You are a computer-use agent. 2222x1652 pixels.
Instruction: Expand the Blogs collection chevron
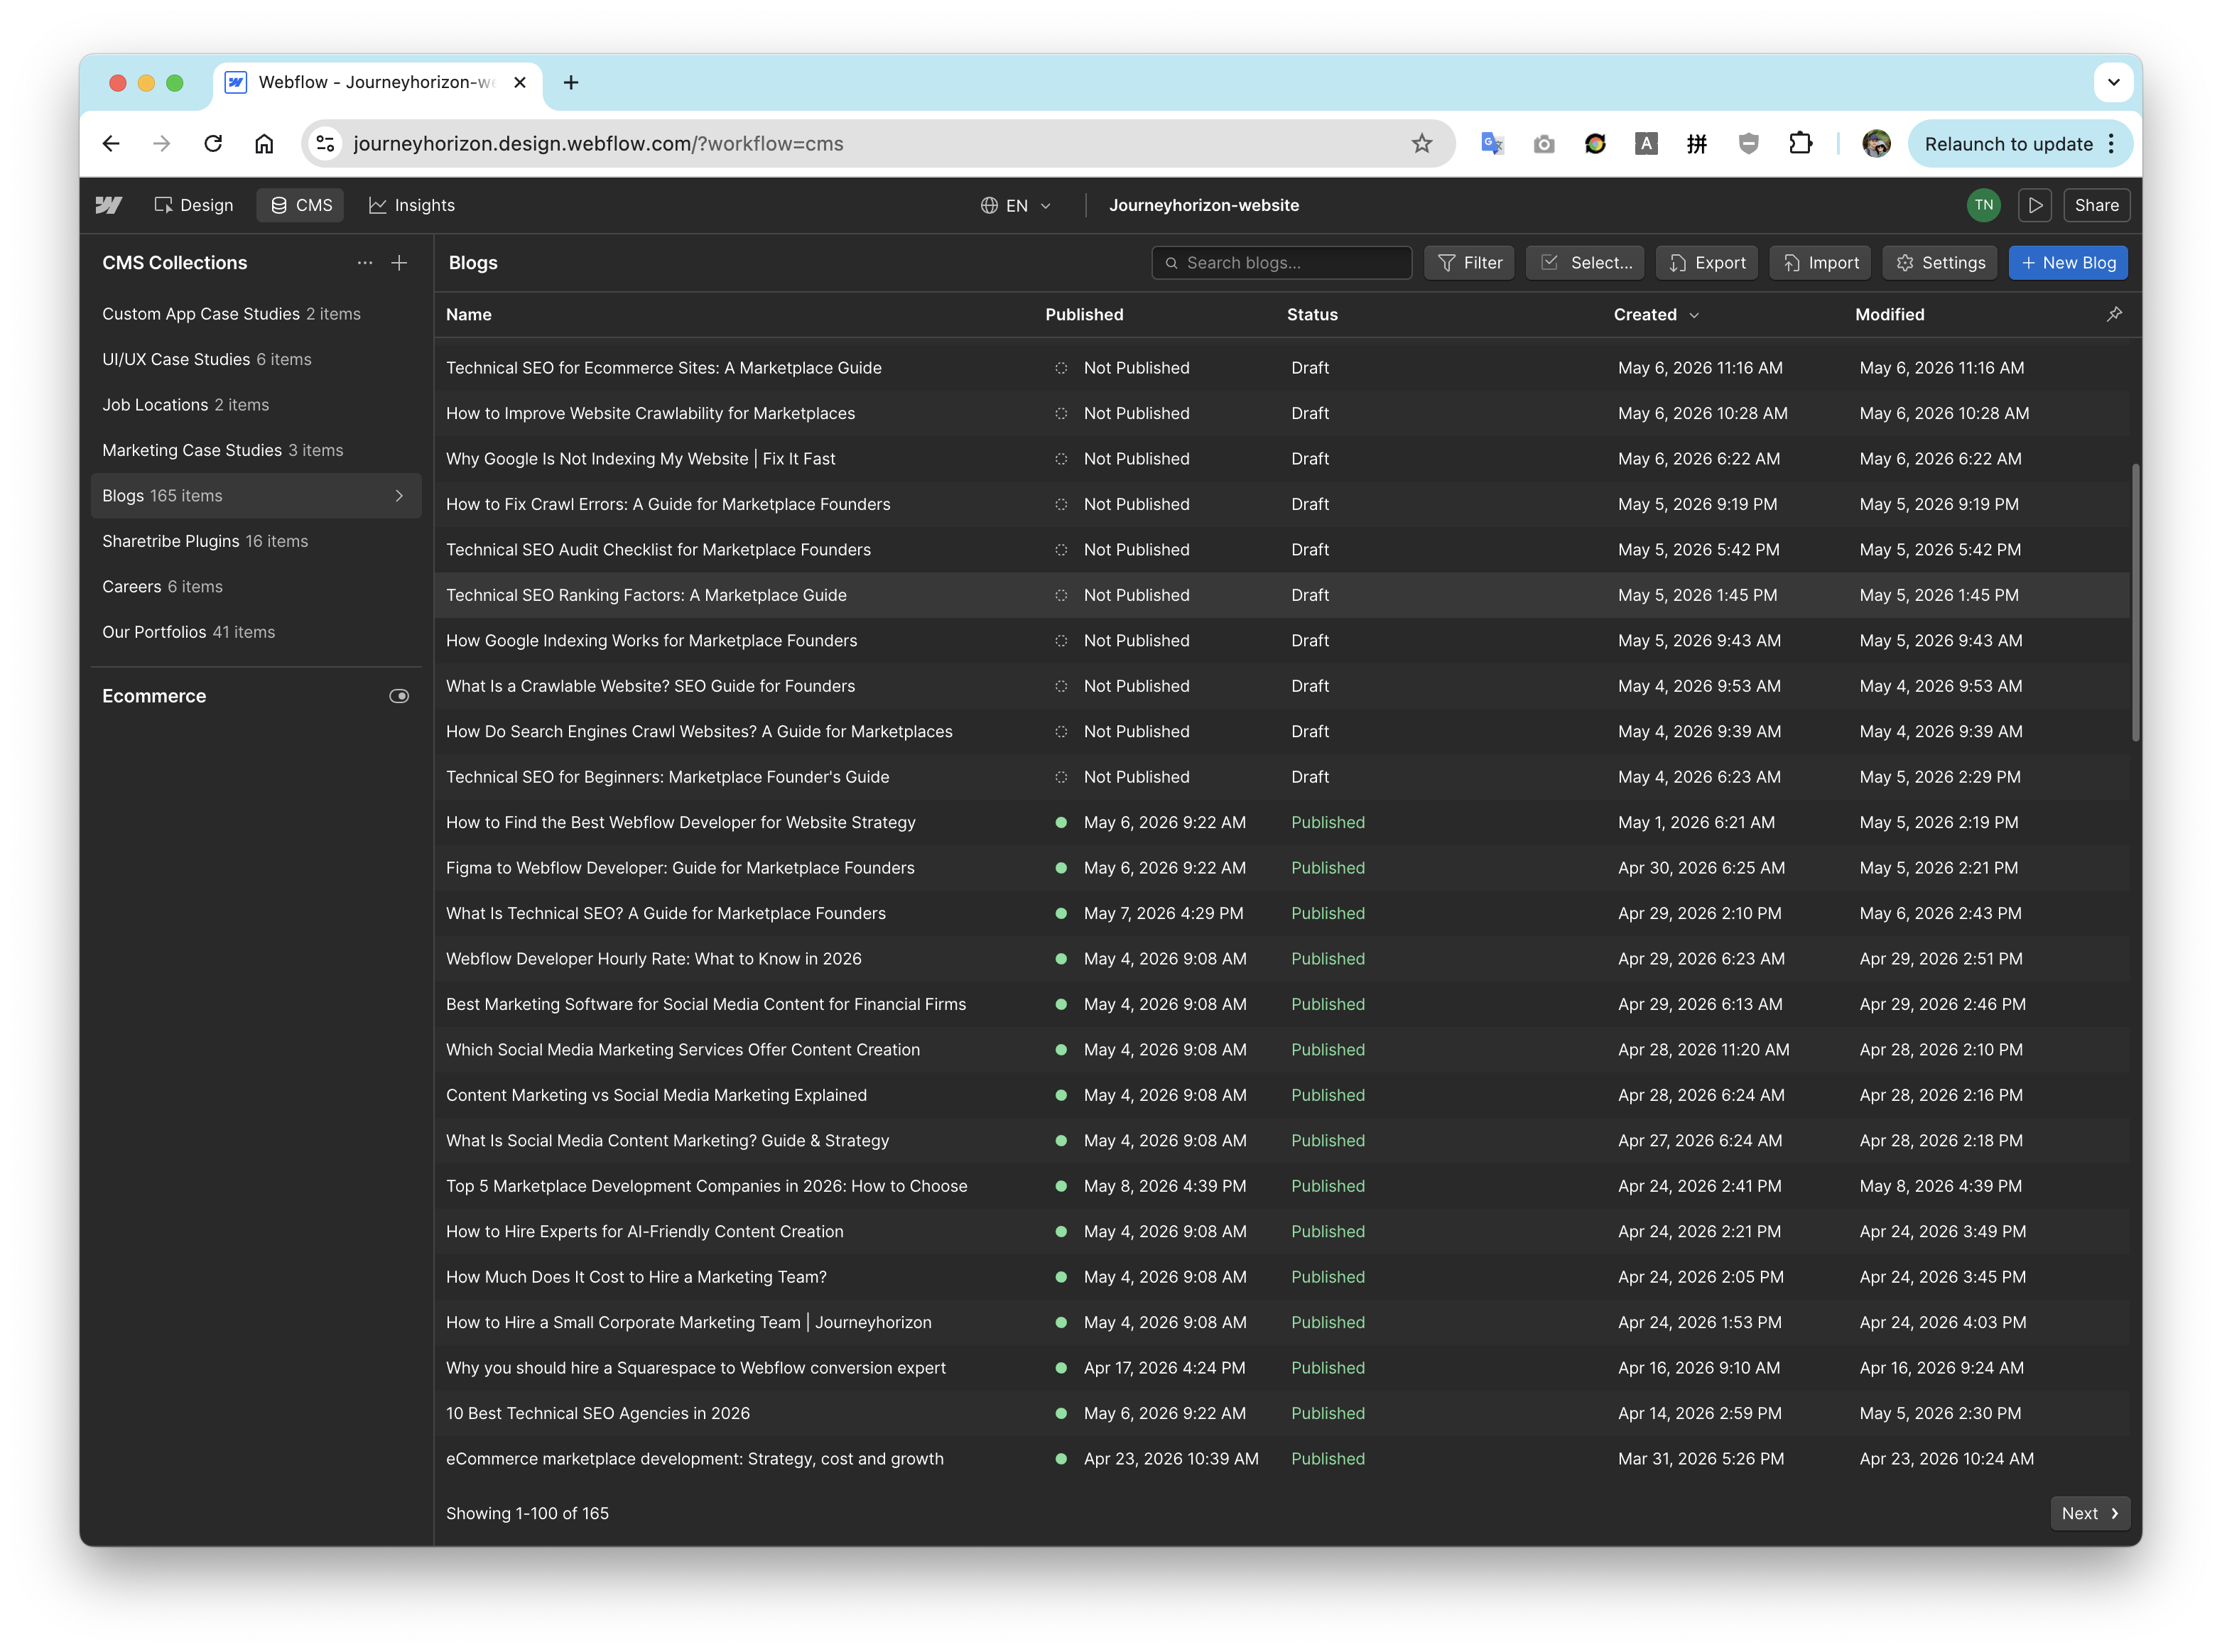399,496
